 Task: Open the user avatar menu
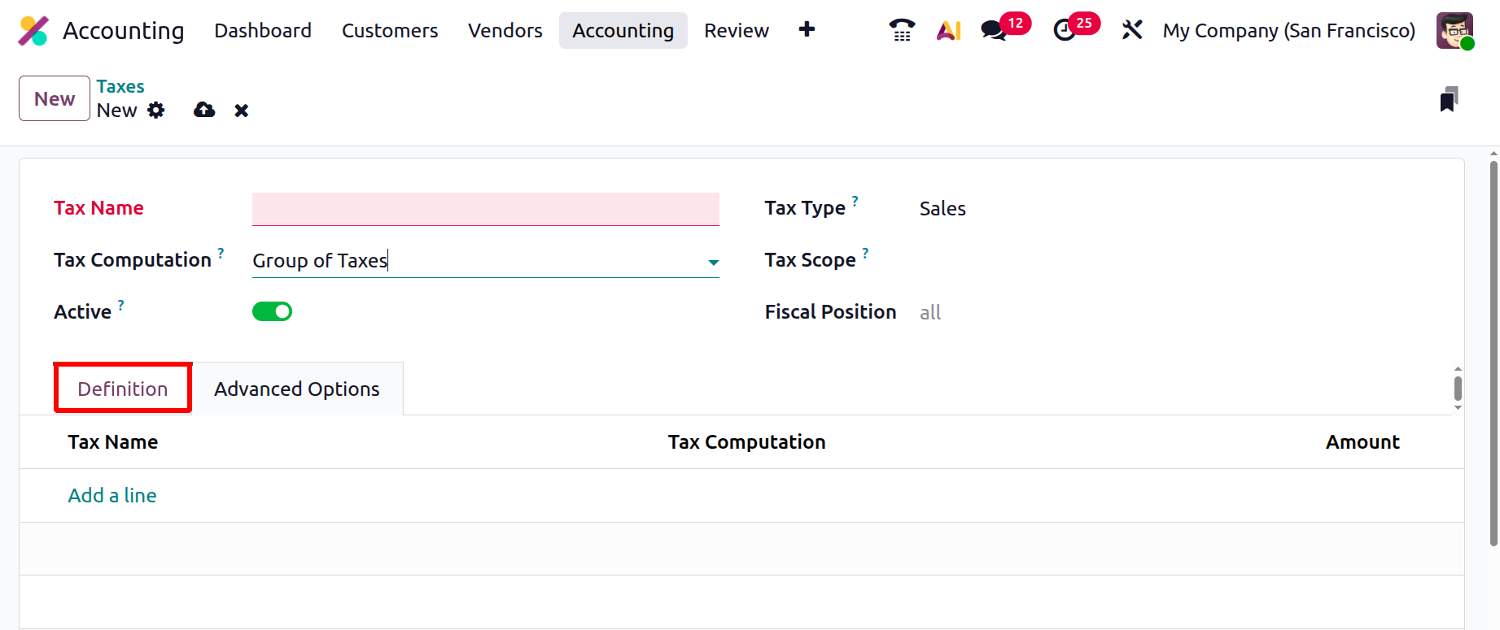pyautogui.click(x=1454, y=31)
